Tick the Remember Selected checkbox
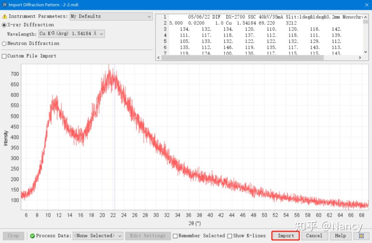Image resolution: width=372 pixels, height=243 pixels. 175,236
